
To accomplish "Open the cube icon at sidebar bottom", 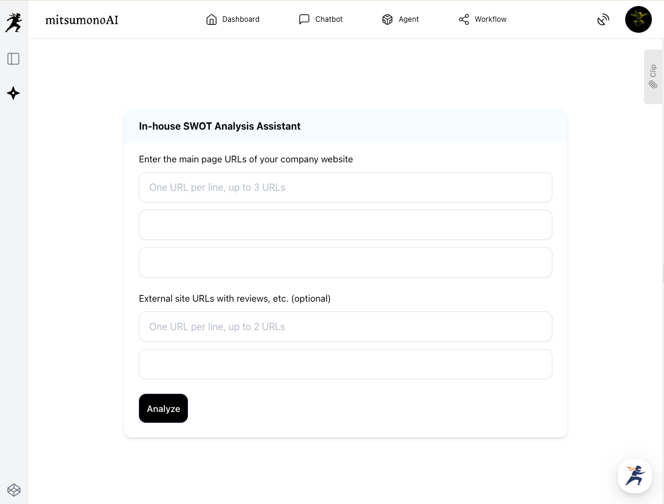I will [x=13, y=489].
